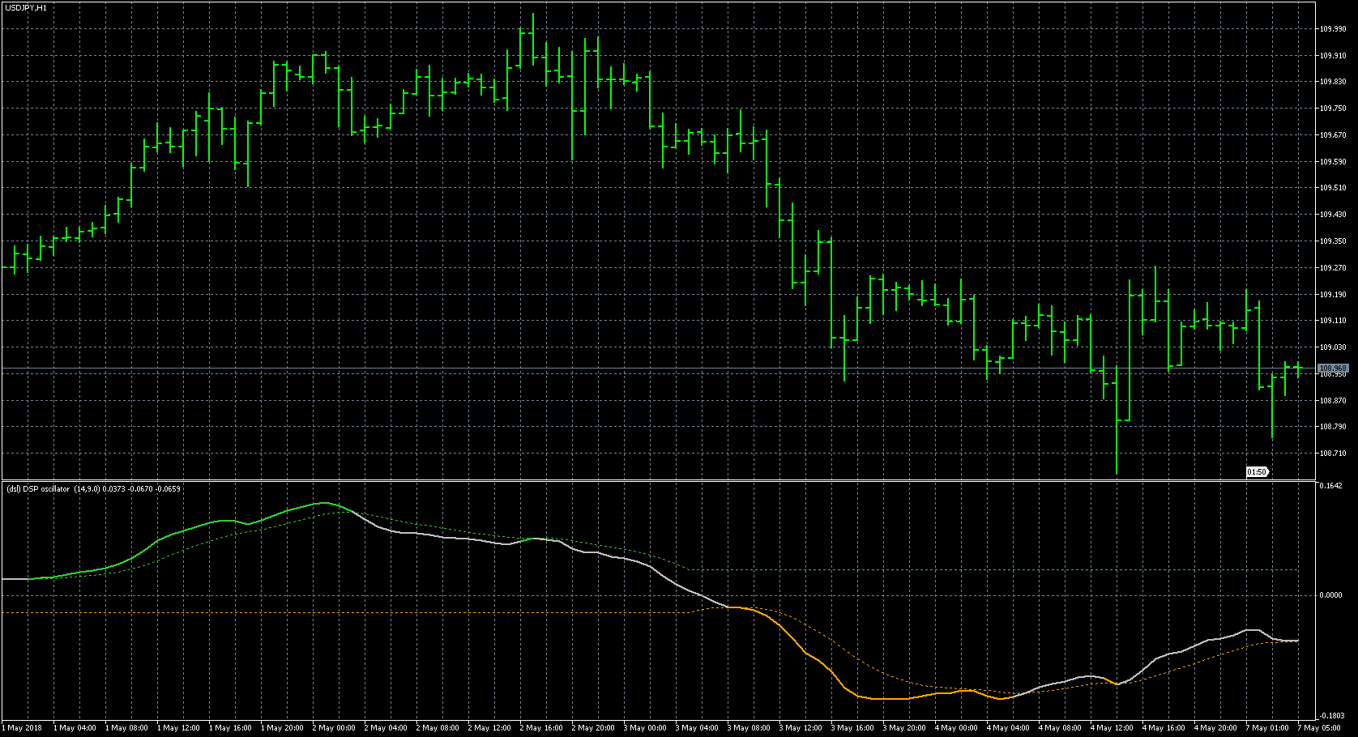Click the 109.270 price scale label

click(x=1331, y=268)
